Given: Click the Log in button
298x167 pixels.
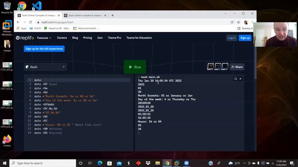Looking at the screenshot, I should pos(231,38).
